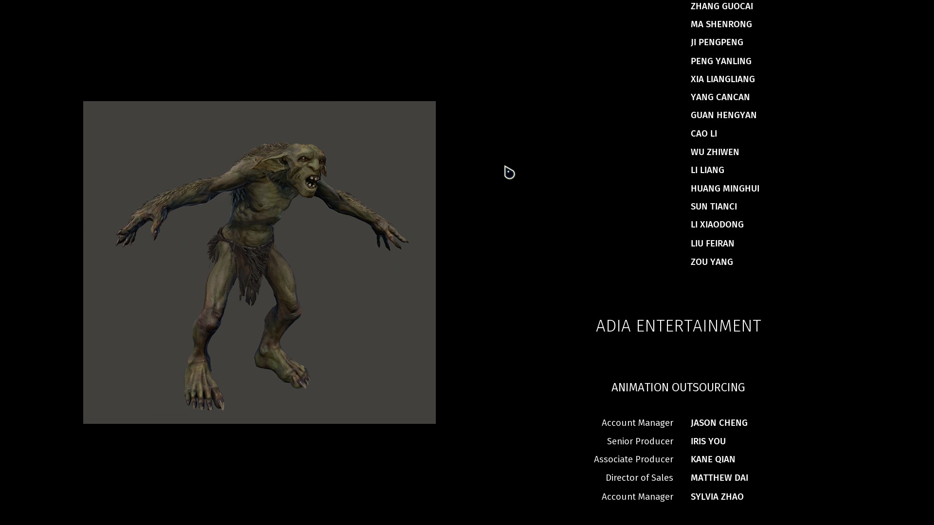Click the name MATTHEW DAI
This screenshot has height=525, width=934.
click(x=719, y=478)
